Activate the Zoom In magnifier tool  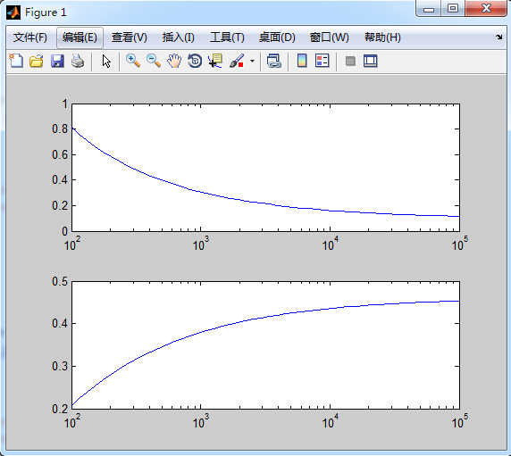pyautogui.click(x=133, y=61)
